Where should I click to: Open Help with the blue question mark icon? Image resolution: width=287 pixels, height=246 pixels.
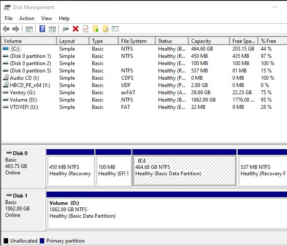point(42,29)
